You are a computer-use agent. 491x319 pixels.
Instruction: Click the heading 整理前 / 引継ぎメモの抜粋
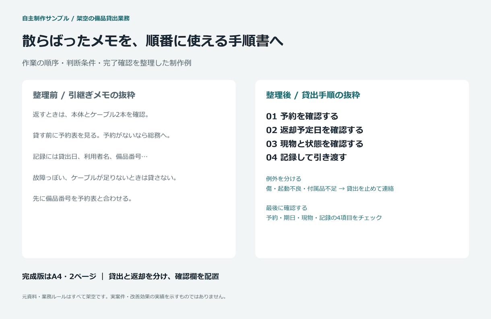pyautogui.click(x=84, y=95)
